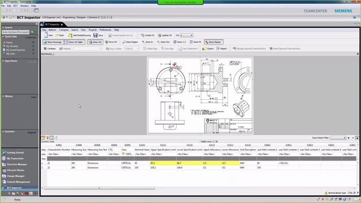Click the Zoom 1:1 tool
361x203 pixels.
pos(179,42)
